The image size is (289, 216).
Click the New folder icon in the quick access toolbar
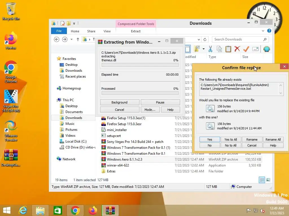pos(69,23)
